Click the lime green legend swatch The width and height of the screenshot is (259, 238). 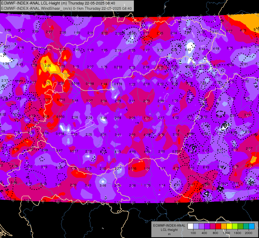pyautogui.click(x=235, y=226)
